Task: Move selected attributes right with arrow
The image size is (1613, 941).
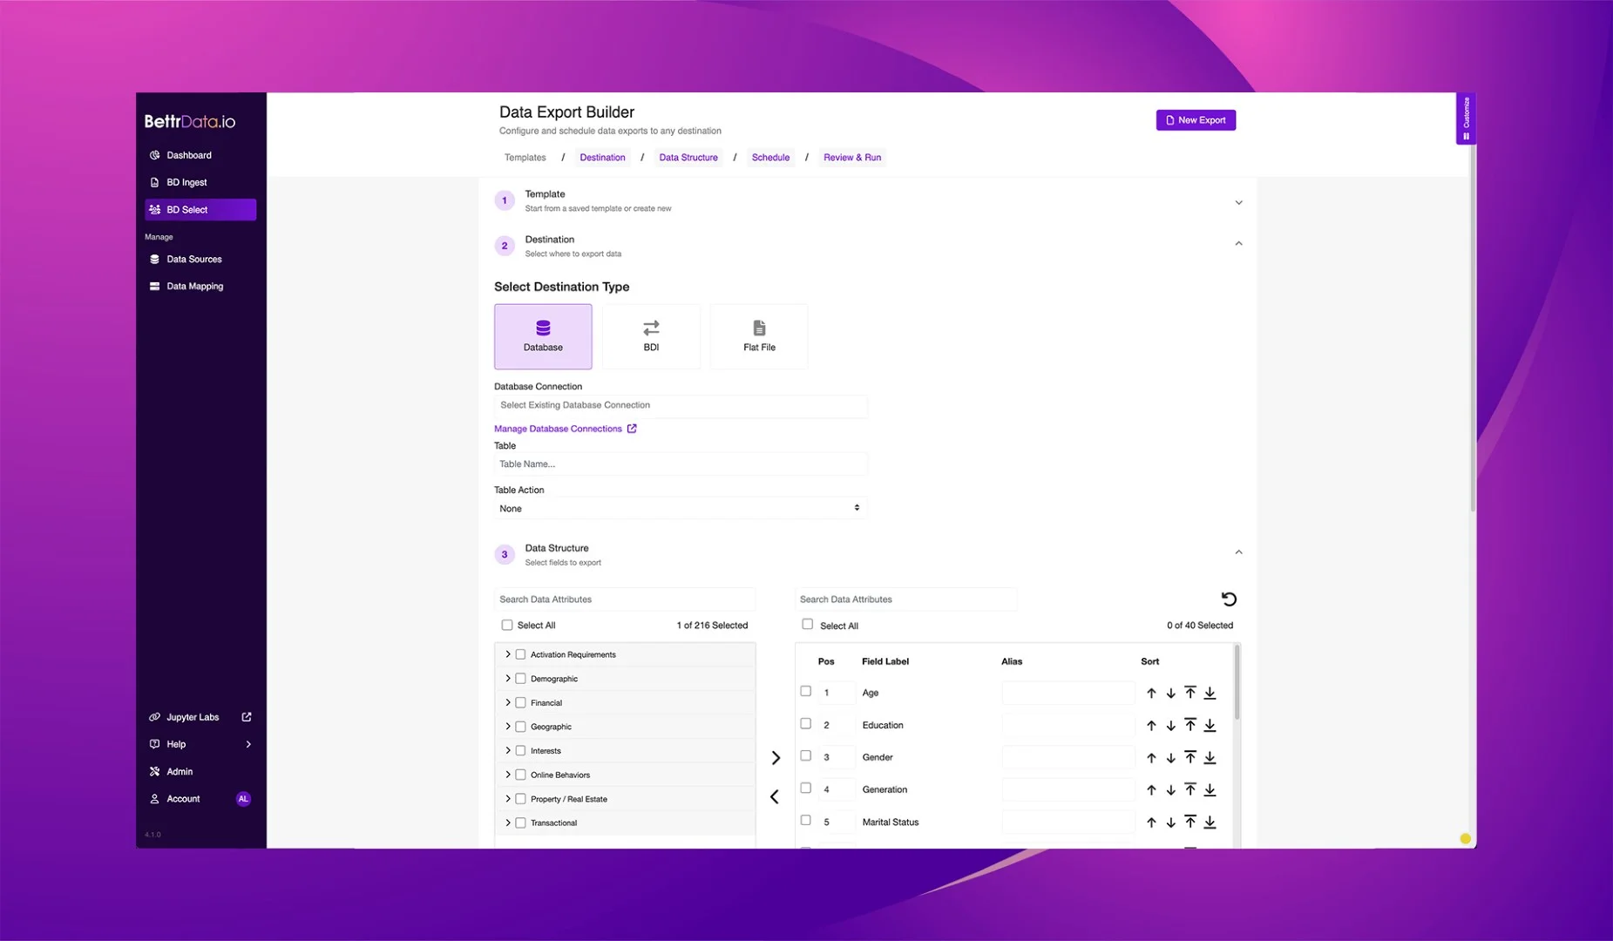Action: (x=776, y=758)
